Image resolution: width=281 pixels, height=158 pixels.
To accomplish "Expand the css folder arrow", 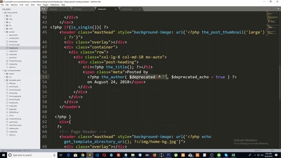I will tap(5, 16).
